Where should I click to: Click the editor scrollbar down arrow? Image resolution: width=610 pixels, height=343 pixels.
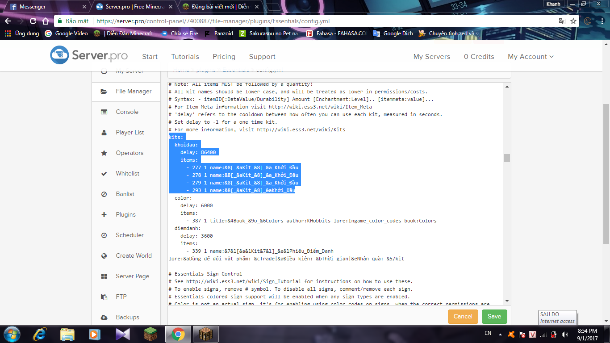point(507,301)
